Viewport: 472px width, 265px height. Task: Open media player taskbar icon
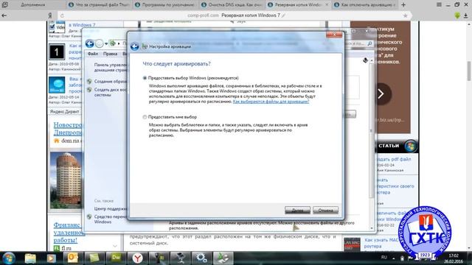coord(51,258)
